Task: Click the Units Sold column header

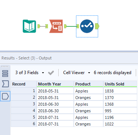Action: 120,84
